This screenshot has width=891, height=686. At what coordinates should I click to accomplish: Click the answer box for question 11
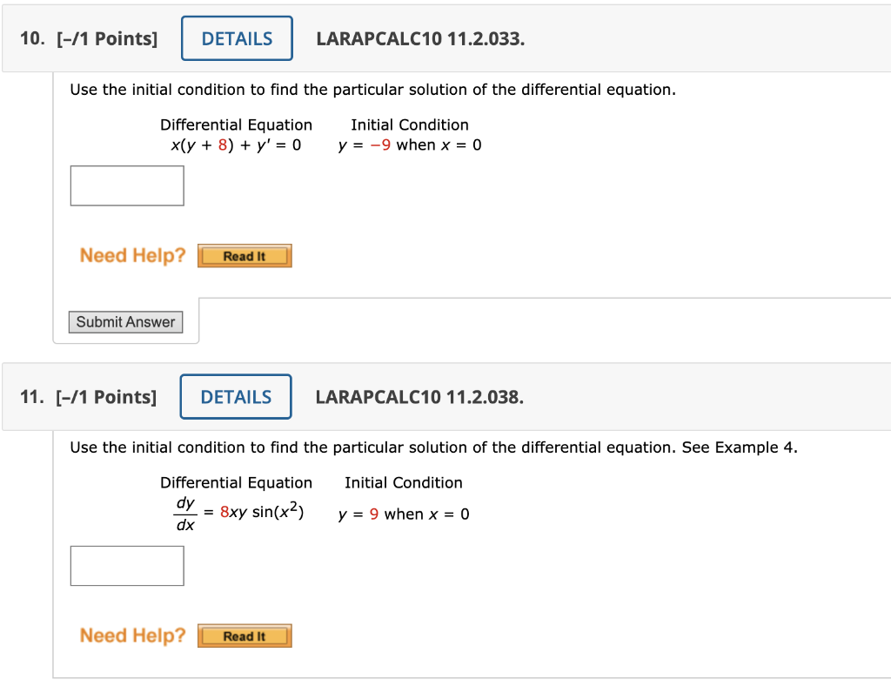point(127,566)
